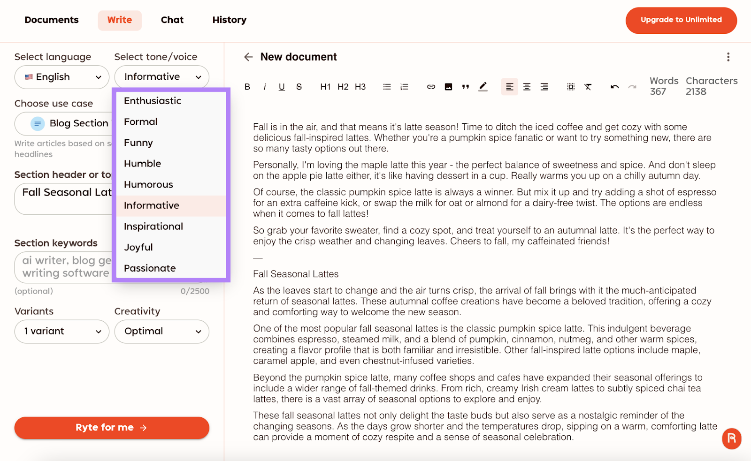Choose Enthusiastic tone from the list
This screenshot has width=751, height=461.
(153, 101)
